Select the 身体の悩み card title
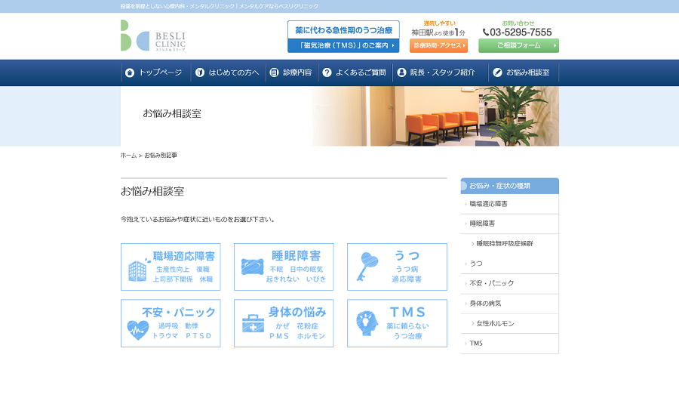The width and height of the screenshot is (679, 404). (297, 312)
